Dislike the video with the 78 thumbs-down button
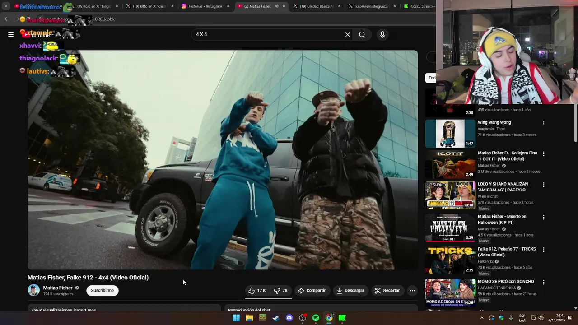Image resolution: width=578 pixels, height=325 pixels. [x=281, y=291]
